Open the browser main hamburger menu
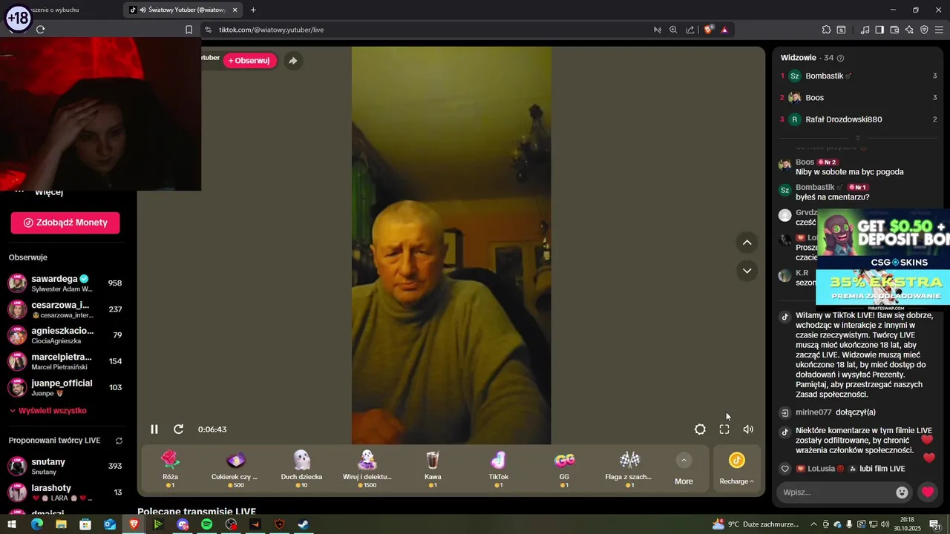950x534 pixels. 940,30
